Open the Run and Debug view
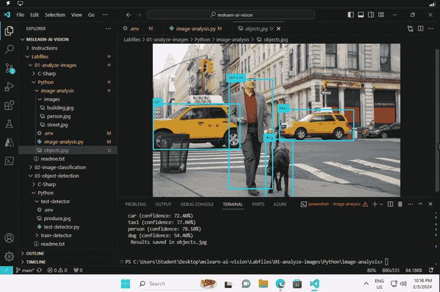Viewport: 440px width, 292px height. point(9,87)
